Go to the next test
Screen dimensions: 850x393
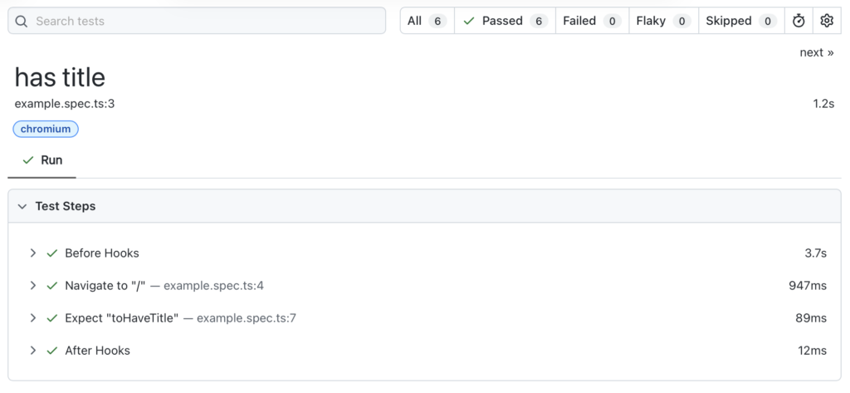point(817,52)
